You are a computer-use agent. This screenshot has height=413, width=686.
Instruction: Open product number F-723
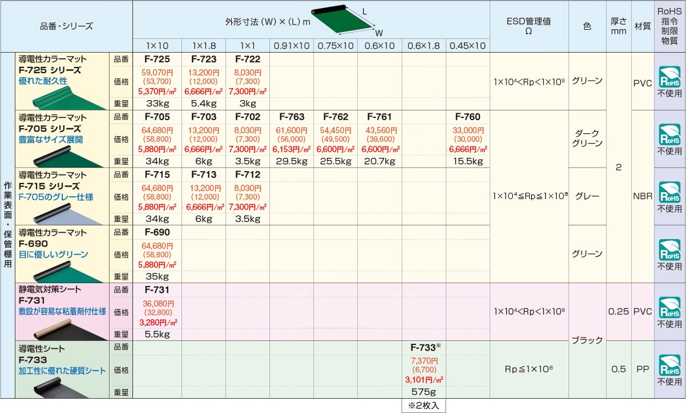click(204, 59)
